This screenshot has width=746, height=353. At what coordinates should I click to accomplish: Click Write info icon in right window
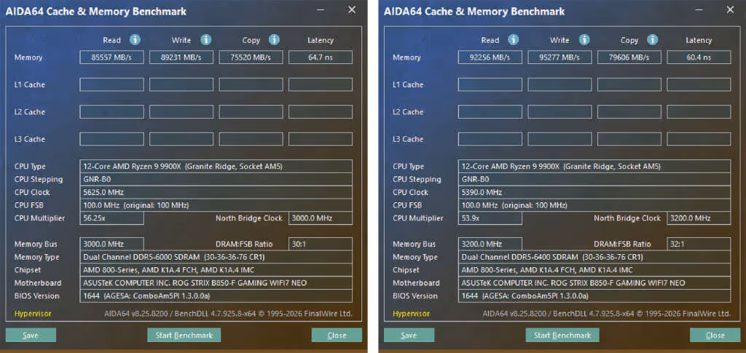coord(584,40)
